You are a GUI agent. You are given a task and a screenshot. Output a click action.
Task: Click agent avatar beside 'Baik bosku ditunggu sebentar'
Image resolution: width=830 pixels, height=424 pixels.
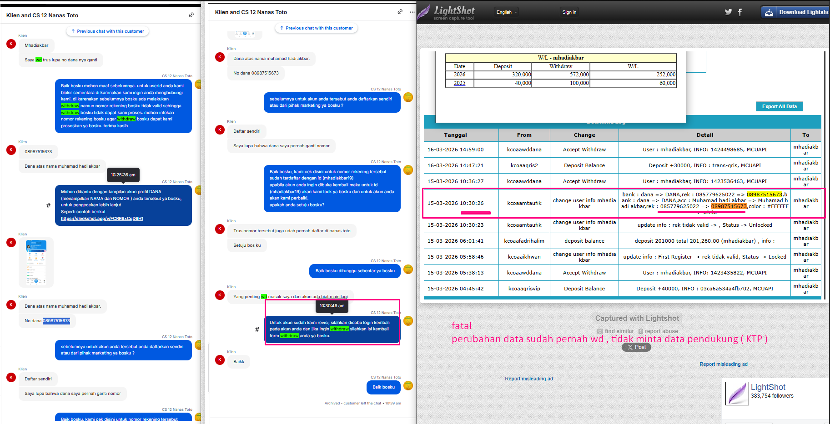(x=408, y=269)
